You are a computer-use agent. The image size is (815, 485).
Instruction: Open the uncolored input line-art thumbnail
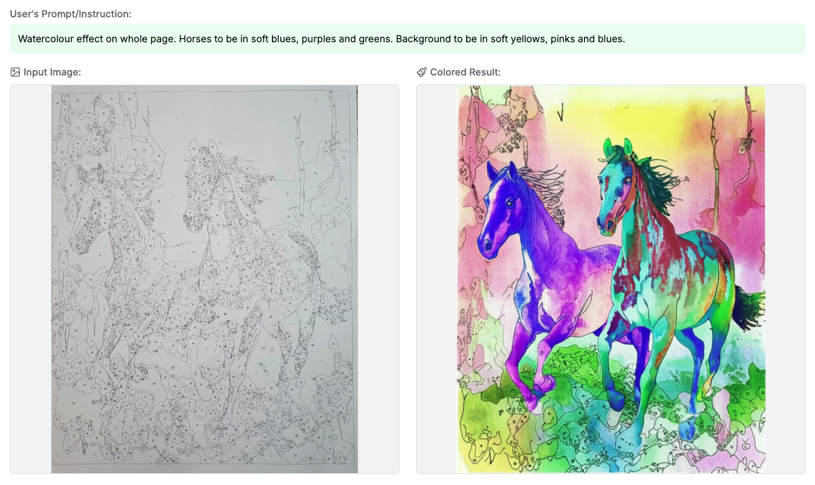204,279
